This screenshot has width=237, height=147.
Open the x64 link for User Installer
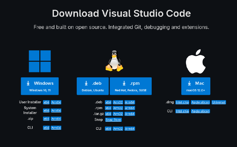point(46,102)
